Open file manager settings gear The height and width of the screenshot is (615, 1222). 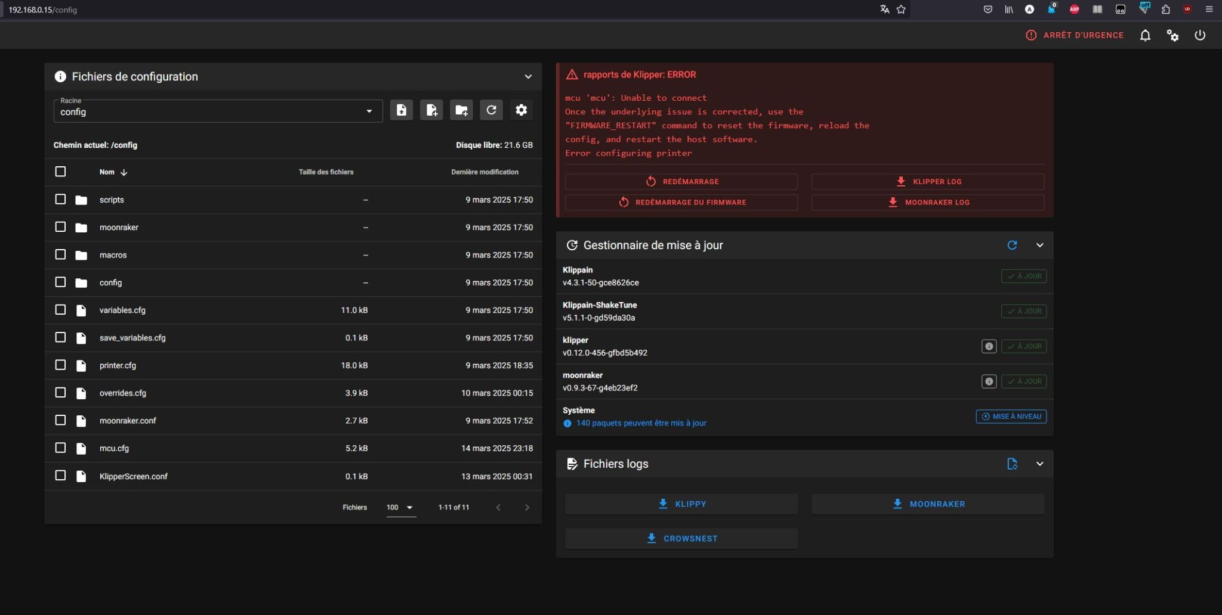click(521, 110)
